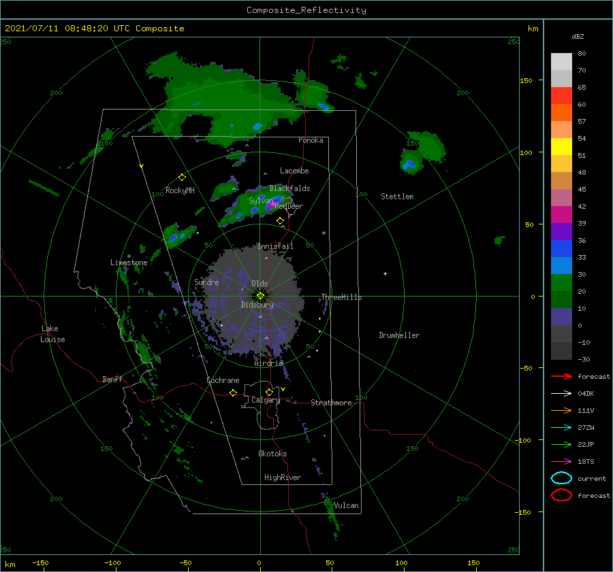613x572 pixels.
Task: Select the magenta 42-39 dBZ swatch
Action: click(x=561, y=215)
